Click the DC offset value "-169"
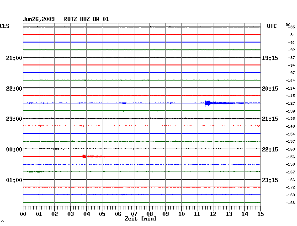Screen dimensions: 297x226 (290, 195)
